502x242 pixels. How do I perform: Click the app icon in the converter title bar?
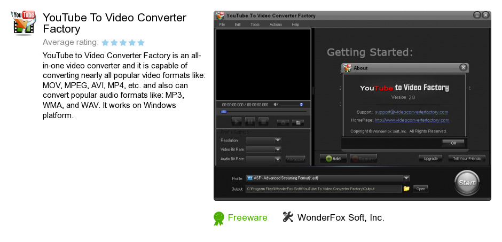(x=220, y=15)
